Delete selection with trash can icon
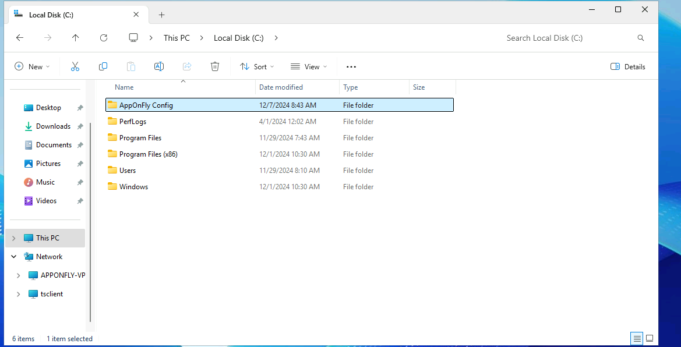Image resolution: width=681 pixels, height=347 pixels. click(215, 67)
